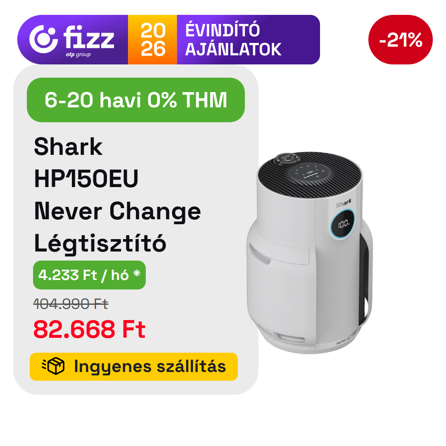Open the Shark HP150EU Never Change product title
Screen dimensions: 446x446
click(x=117, y=195)
